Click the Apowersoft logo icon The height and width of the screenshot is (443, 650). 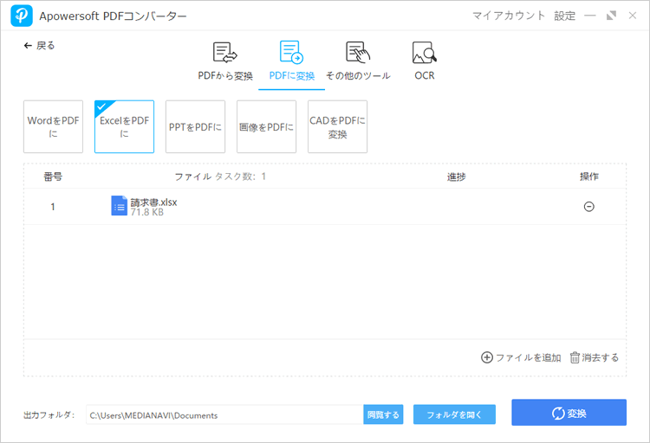[x=22, y=16]
